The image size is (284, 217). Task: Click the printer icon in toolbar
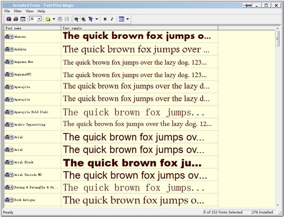16,19
